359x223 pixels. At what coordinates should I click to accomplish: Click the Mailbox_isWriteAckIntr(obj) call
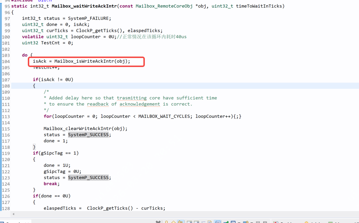coord(91,61)
